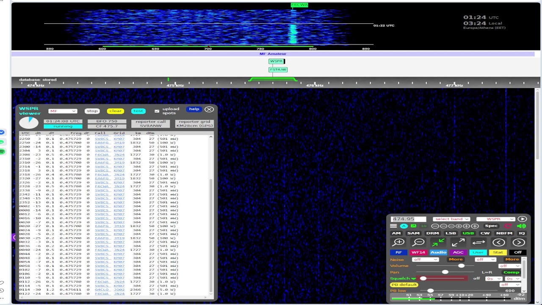
Task: Open the Stat tab
Action: point(498,252)
